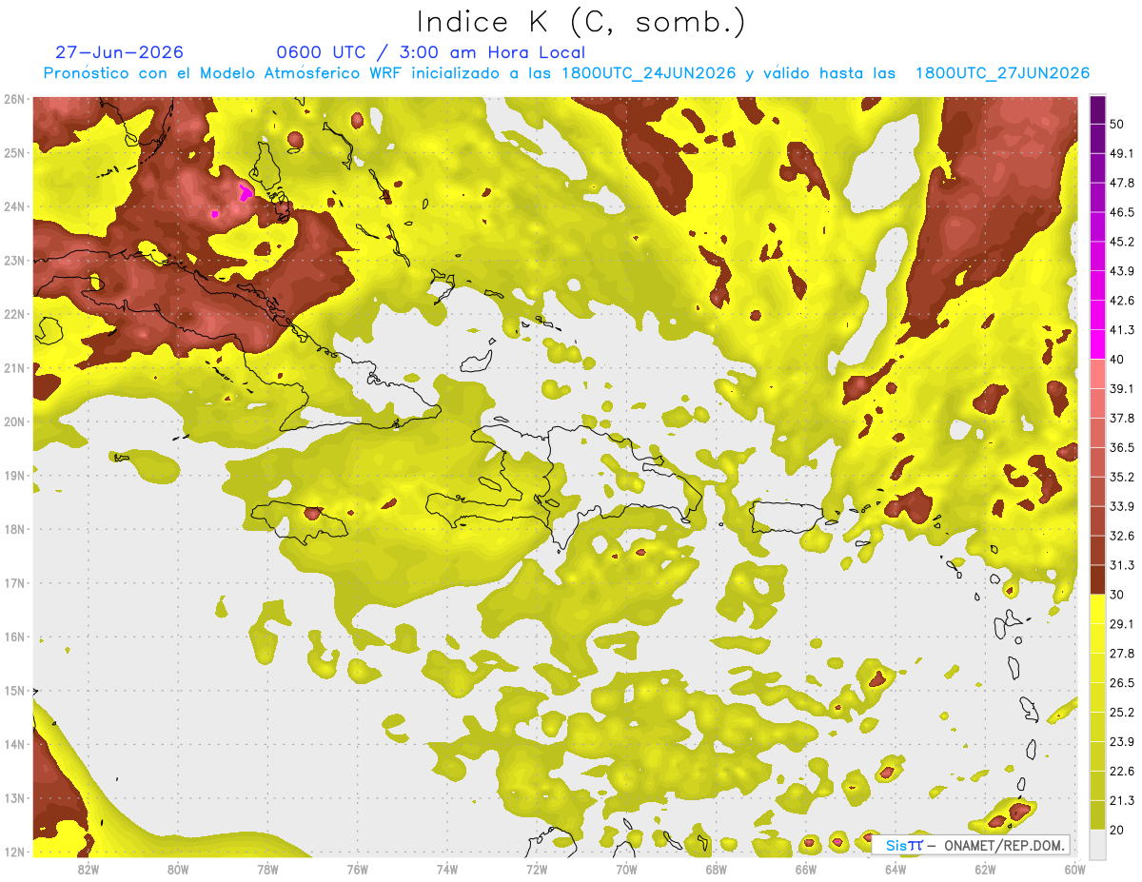Viewport: 1142px width, 882px height.
Task: Click the colorbar value '45.2'
Action: [1121, 242]
